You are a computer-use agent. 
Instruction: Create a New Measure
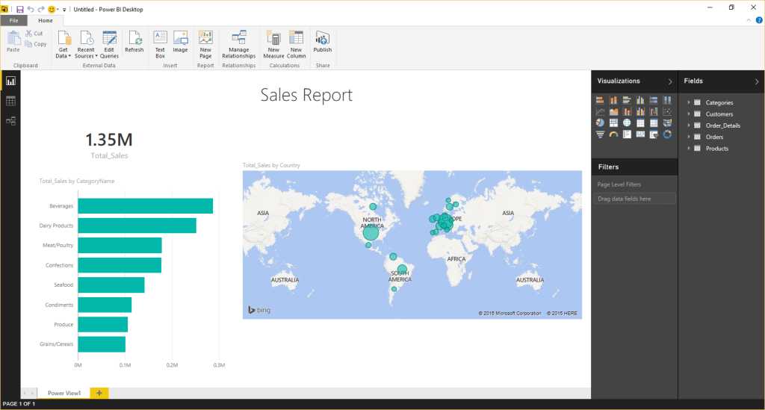tap(273, 39)
